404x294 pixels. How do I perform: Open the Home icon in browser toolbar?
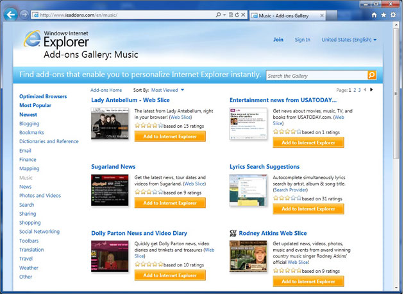[374, 14]
